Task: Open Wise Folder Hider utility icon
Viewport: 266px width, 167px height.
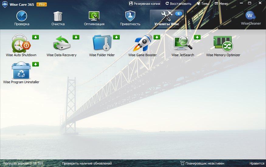Action: coord(102,43)
